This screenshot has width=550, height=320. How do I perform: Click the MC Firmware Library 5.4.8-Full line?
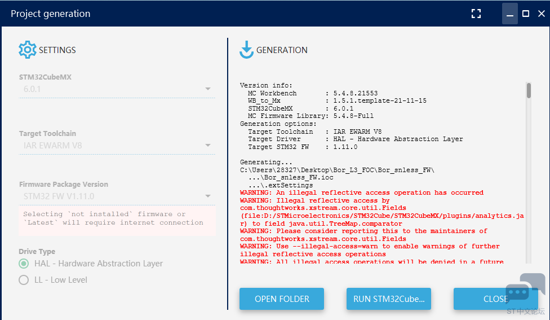pos(311,116)
